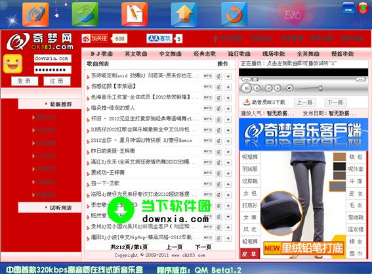Image resolution: width=372 pixels, height=274 pixels.
Task: Go to 上一页 previous page
Action: pyautogui.click(x=175, y=247)
